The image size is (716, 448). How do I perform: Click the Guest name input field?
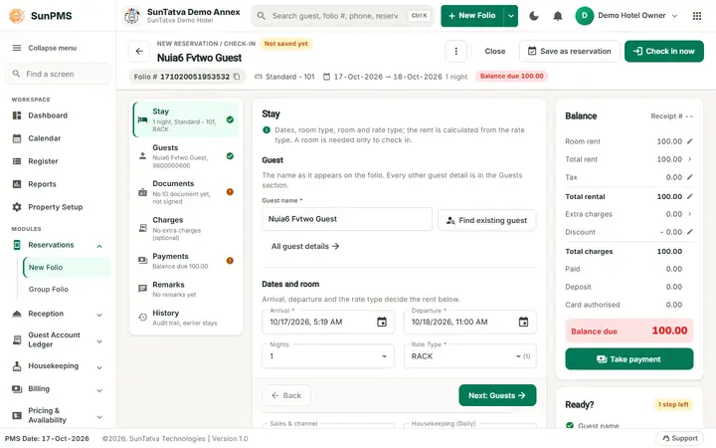pos(347,219)
